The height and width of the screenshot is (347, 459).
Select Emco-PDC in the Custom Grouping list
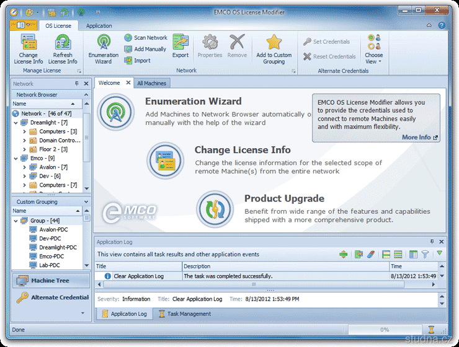(x=51, y=256)
